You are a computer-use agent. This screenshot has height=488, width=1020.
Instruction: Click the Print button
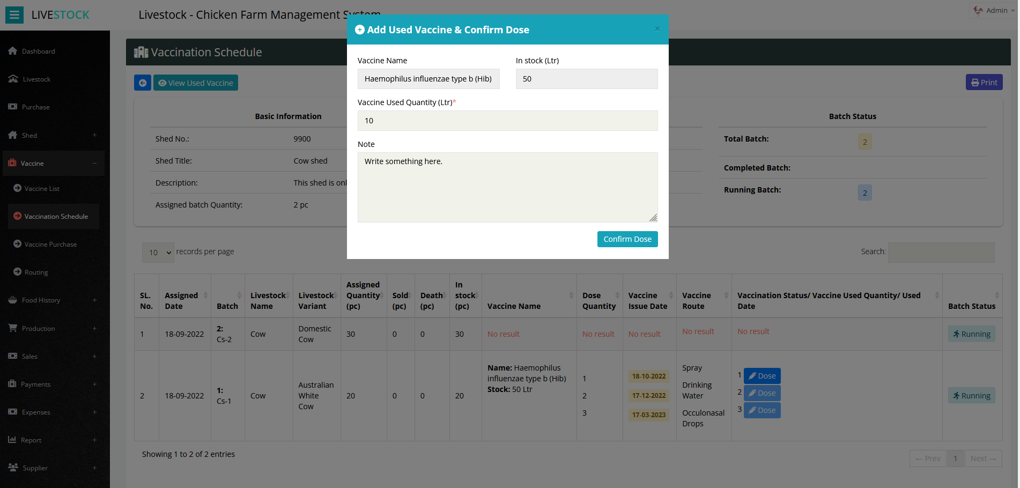coord(984,82)
